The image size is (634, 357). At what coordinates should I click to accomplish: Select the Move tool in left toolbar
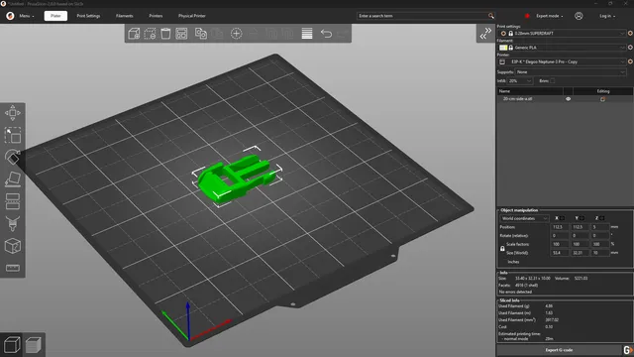click(x=13, y=113)
